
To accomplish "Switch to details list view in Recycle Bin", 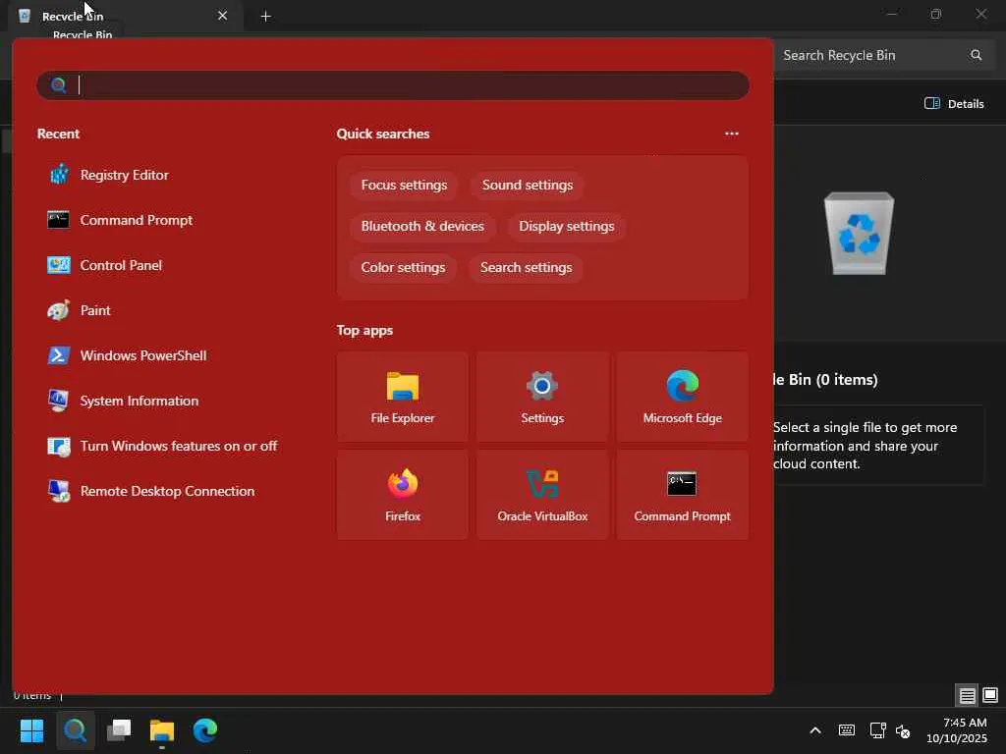I will coord(968,695).
